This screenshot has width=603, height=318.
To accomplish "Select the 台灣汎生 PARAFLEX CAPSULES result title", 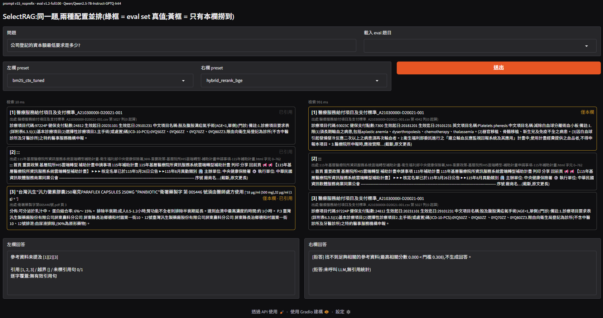I will click(x=151, y=195).
